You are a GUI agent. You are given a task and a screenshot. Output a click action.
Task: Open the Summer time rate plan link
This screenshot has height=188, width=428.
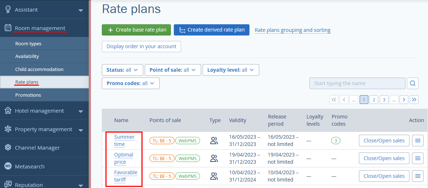point(124,141)
